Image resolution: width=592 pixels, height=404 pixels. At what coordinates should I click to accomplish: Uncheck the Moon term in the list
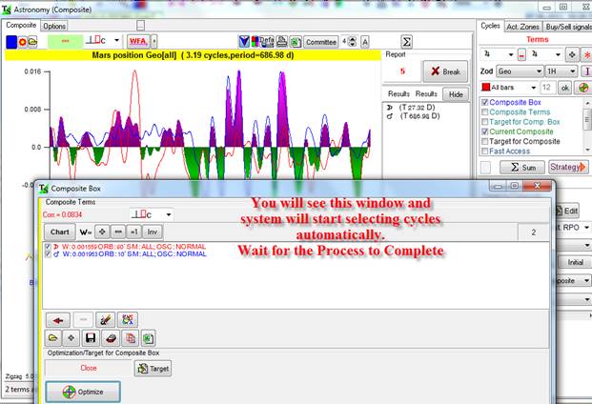[x=50, y=247]
